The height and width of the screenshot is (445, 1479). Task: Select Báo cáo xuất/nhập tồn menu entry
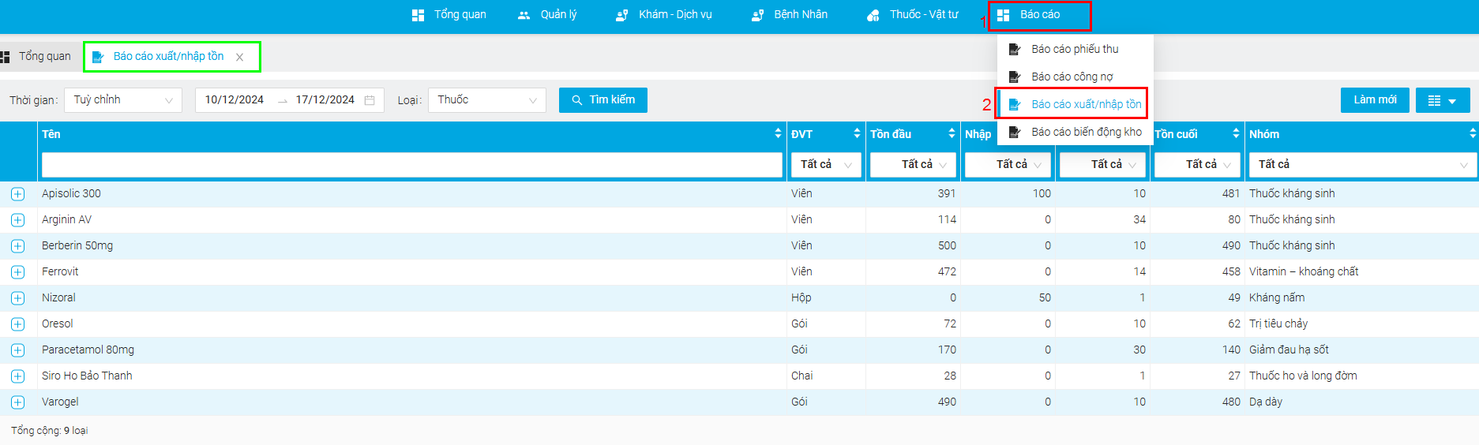tap(1075, 104)
